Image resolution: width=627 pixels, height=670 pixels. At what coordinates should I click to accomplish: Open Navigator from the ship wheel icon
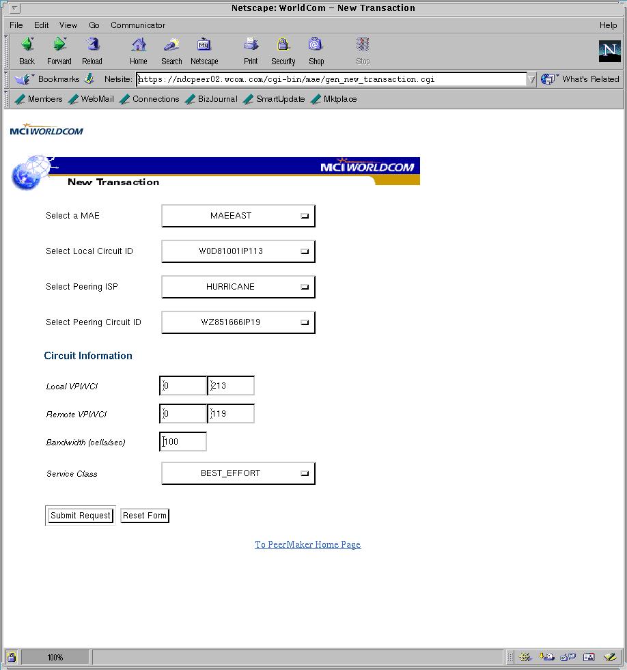(x=525, y=657)
